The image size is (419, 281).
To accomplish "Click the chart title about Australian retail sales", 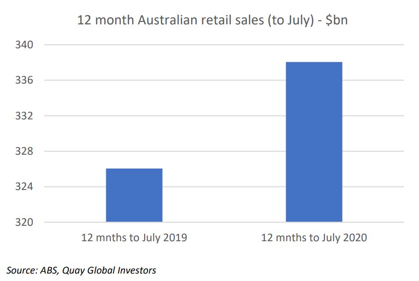I will 209,21.
